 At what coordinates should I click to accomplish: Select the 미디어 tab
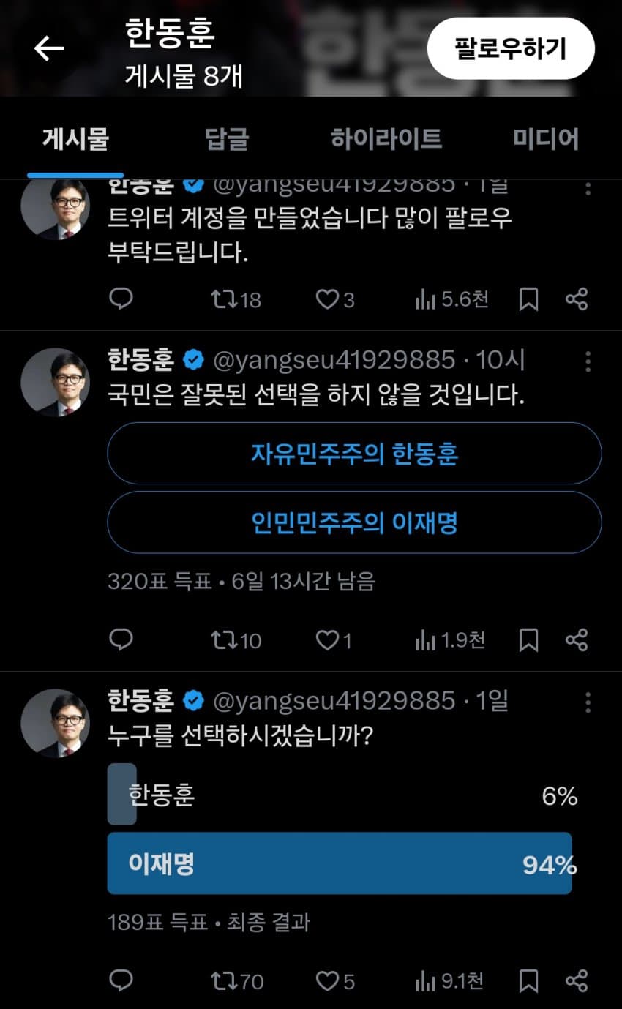[x=545, y=138]
